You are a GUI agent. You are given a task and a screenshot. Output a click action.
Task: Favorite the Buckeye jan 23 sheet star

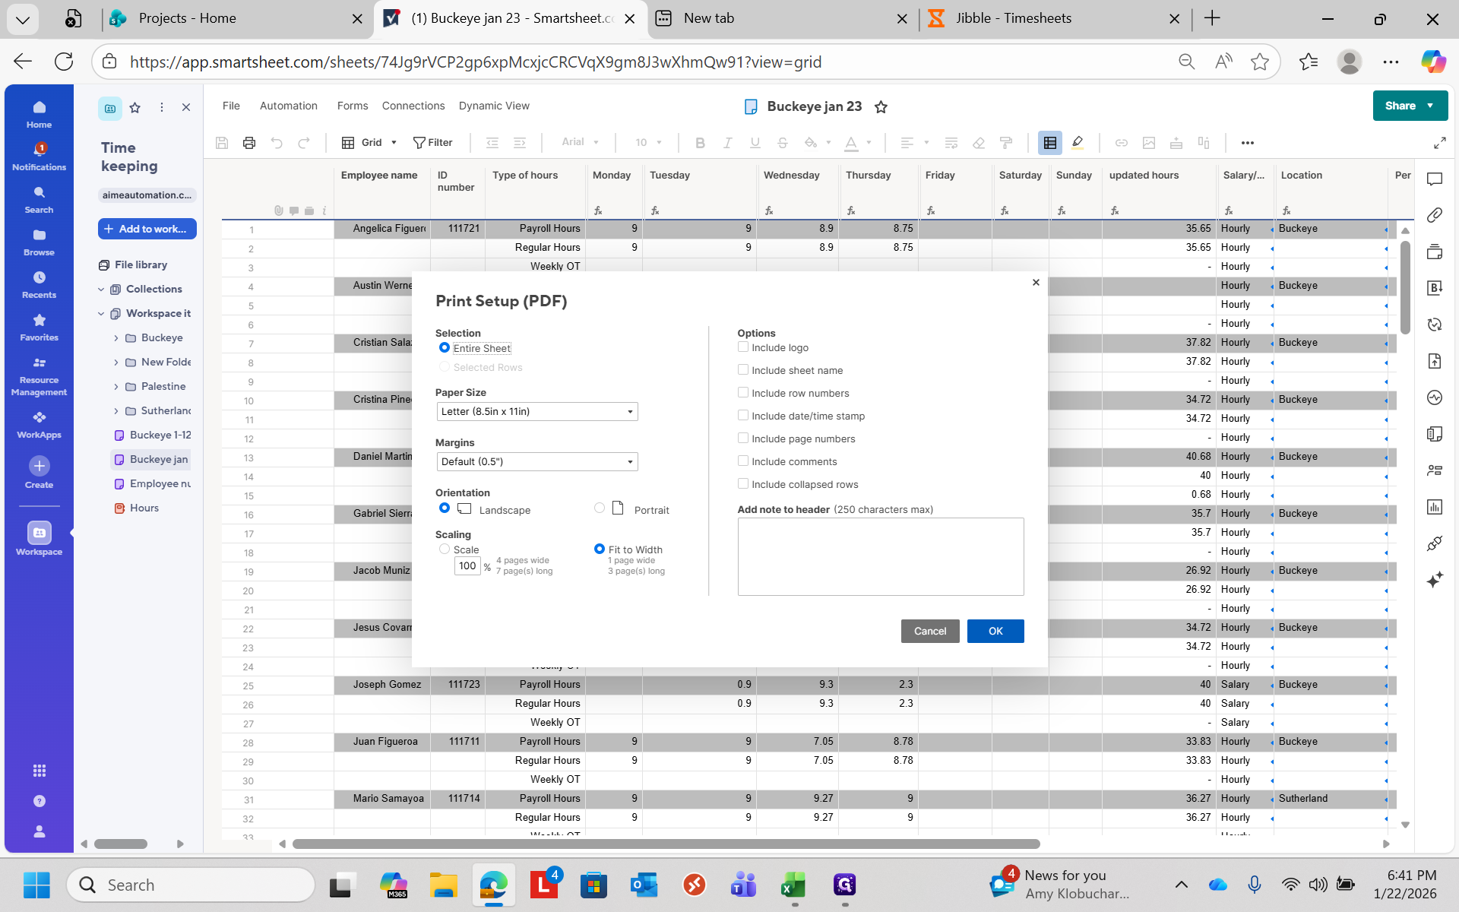(x=881, y=107)
